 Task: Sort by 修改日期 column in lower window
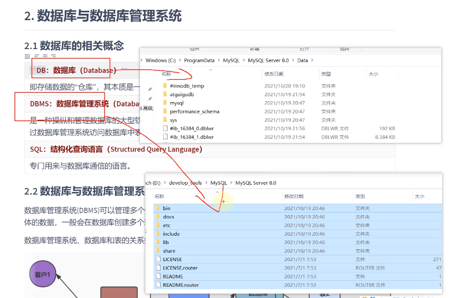click(294, 196)
